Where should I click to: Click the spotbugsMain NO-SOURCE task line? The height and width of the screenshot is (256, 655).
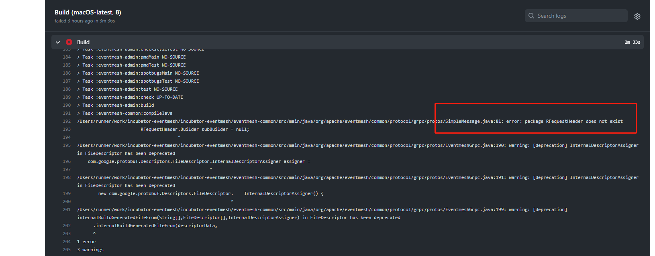coord(138,73)
